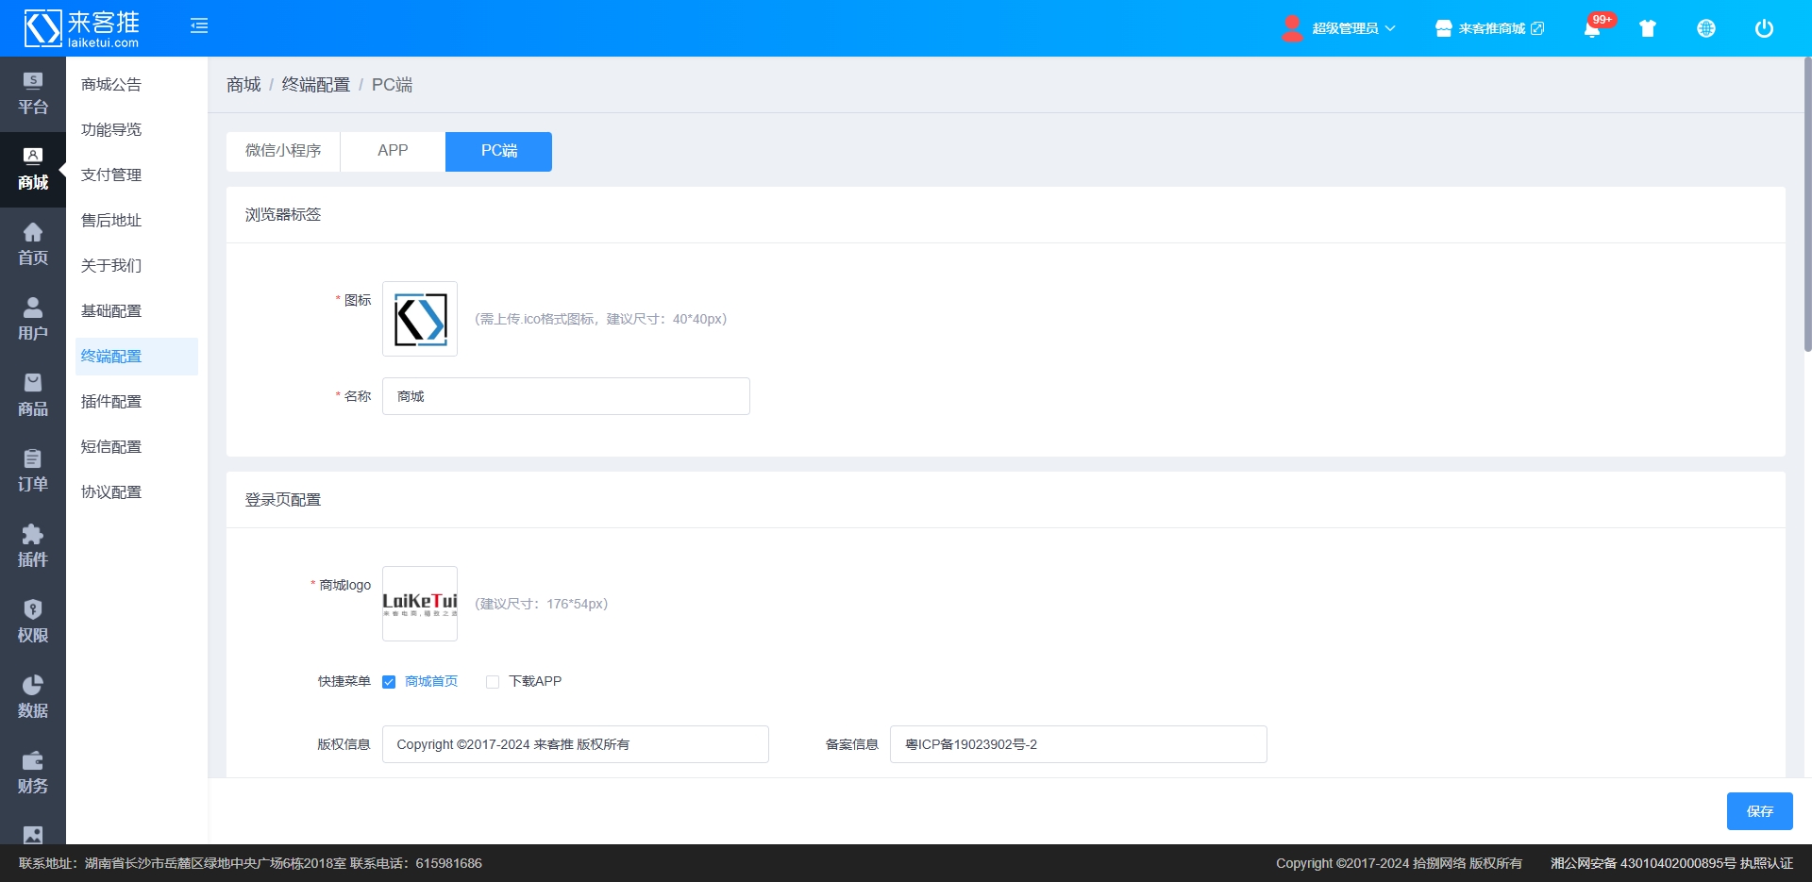Viewport: 1812px width, 882px height.
Task: Click the power logout icon
Action: (1764, 28)
